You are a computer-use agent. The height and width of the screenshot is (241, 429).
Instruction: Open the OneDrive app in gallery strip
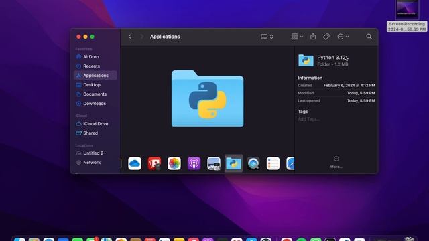point(135,163)
